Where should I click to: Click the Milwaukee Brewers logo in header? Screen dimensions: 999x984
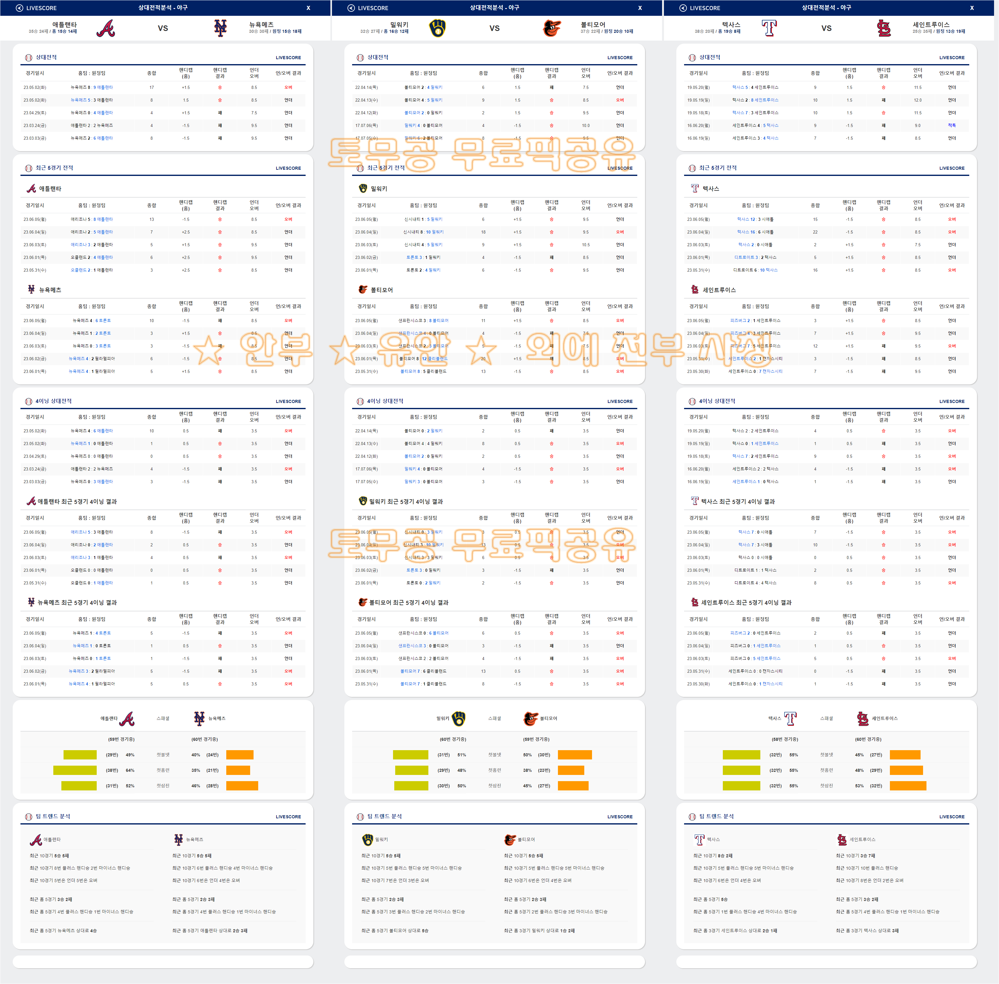click(x=437, y=28)
